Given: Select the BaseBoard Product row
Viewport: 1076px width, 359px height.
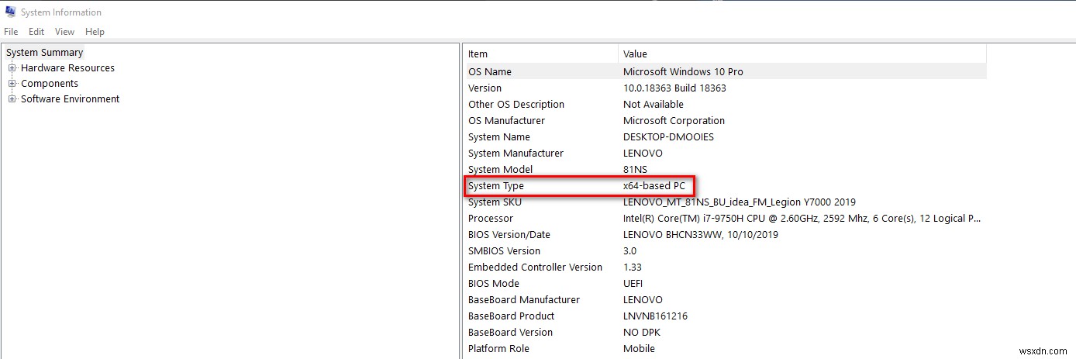Looking at the screenshot, I should tap(511, 316).
